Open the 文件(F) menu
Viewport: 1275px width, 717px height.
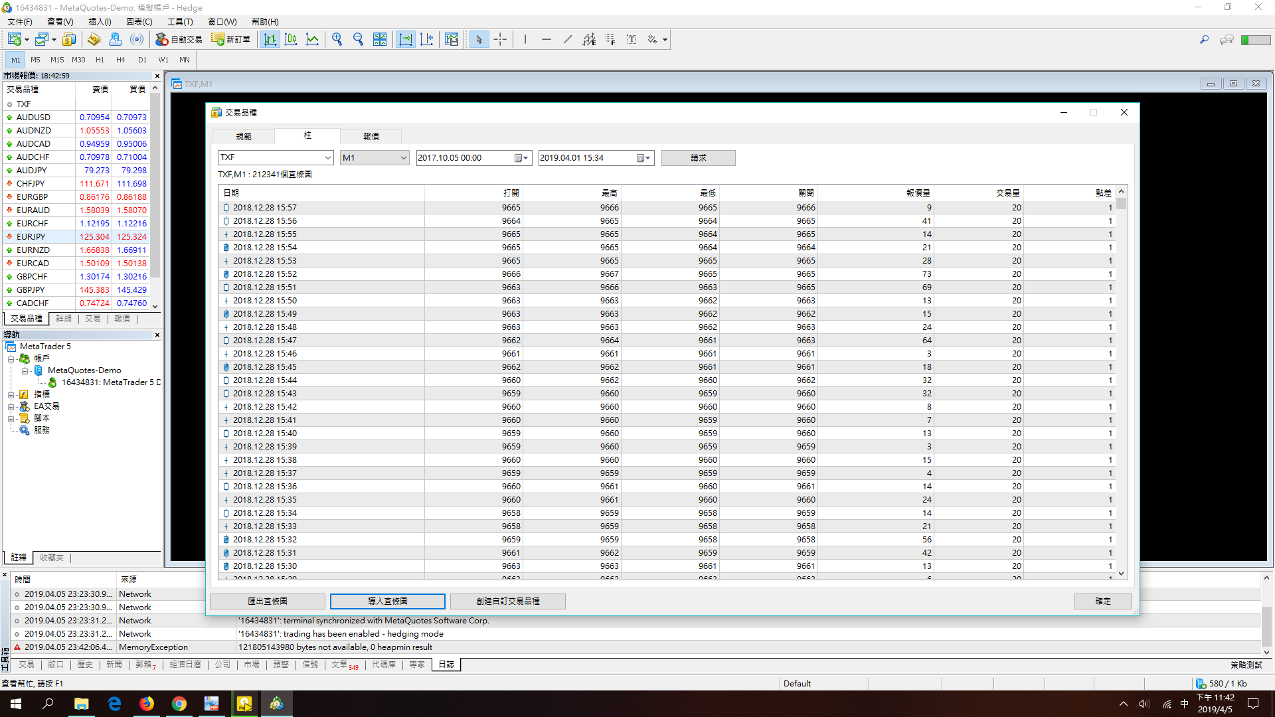click(x=20, y=22)
